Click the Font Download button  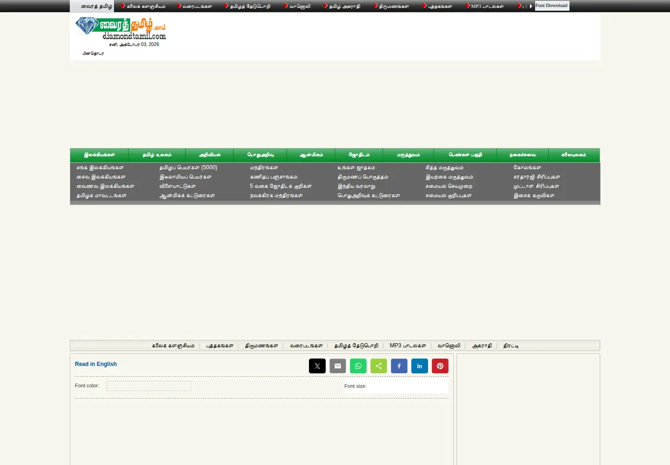click(552, 6)
